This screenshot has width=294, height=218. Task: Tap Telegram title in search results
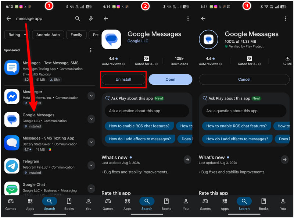pos(31,161)
